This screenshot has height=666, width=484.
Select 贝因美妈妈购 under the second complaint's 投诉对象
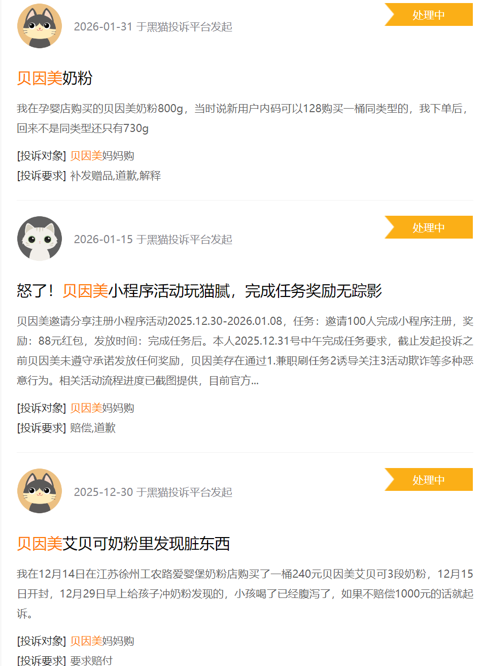coord(102,408)
